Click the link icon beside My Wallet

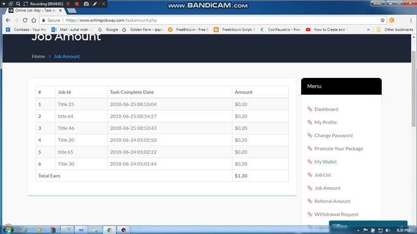click(x=309, y=161)
